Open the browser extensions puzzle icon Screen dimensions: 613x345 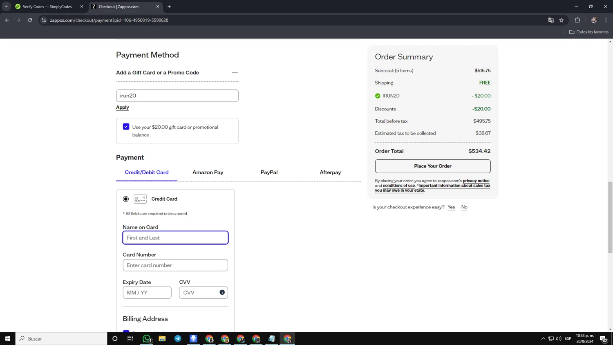pos(577,20)
